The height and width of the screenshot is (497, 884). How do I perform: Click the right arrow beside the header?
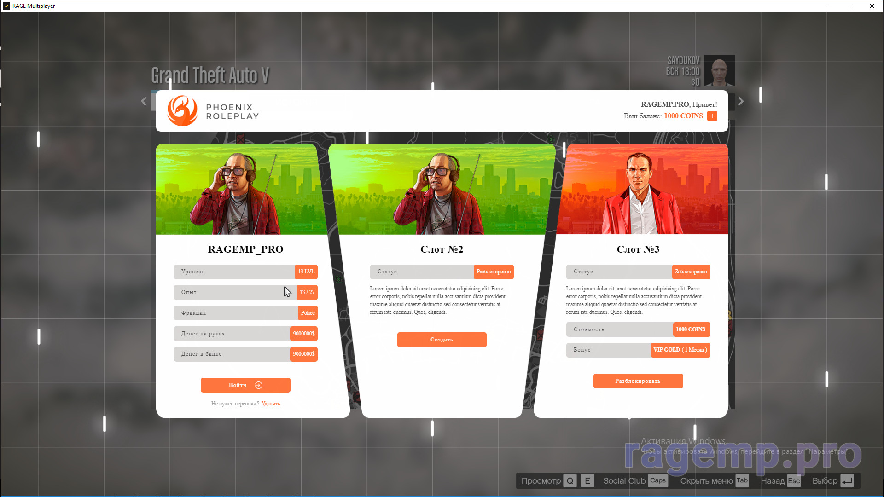point(741,101)
